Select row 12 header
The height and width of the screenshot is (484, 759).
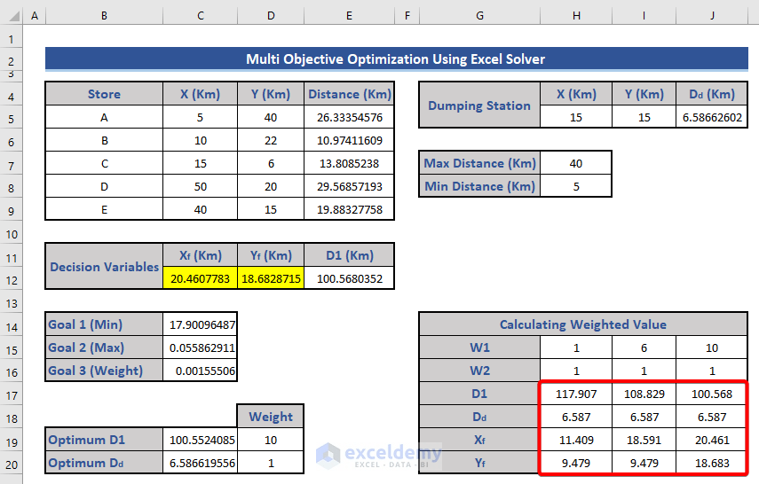pyautogui.click(x=12, y=280)
